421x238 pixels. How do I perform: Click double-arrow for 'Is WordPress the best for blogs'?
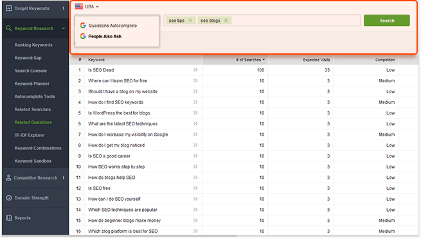pos(195,113)
